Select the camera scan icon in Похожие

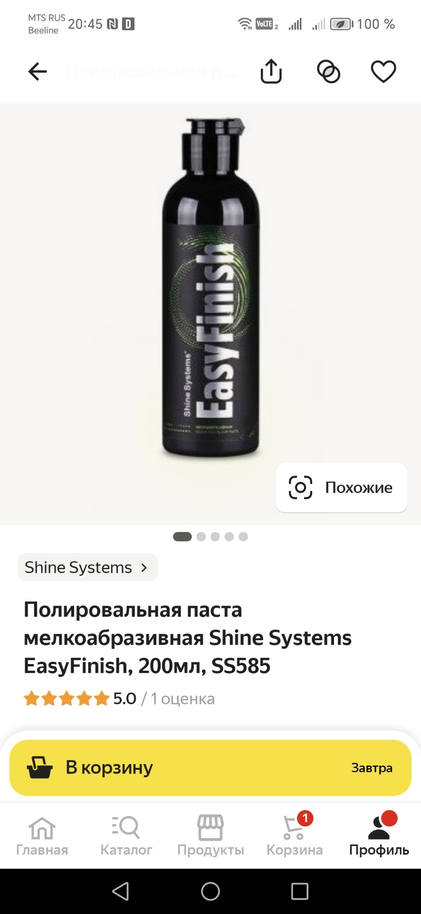click(x=300, y=487)
